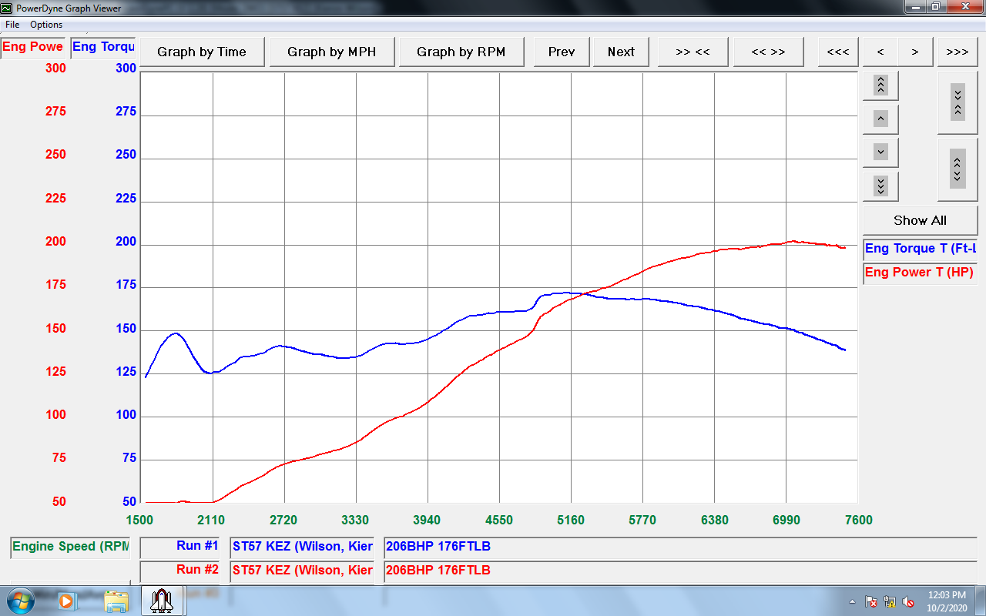Open the Action Center flag icon
This screenshot has width=986, height=616.
click(x=871, y=601)
